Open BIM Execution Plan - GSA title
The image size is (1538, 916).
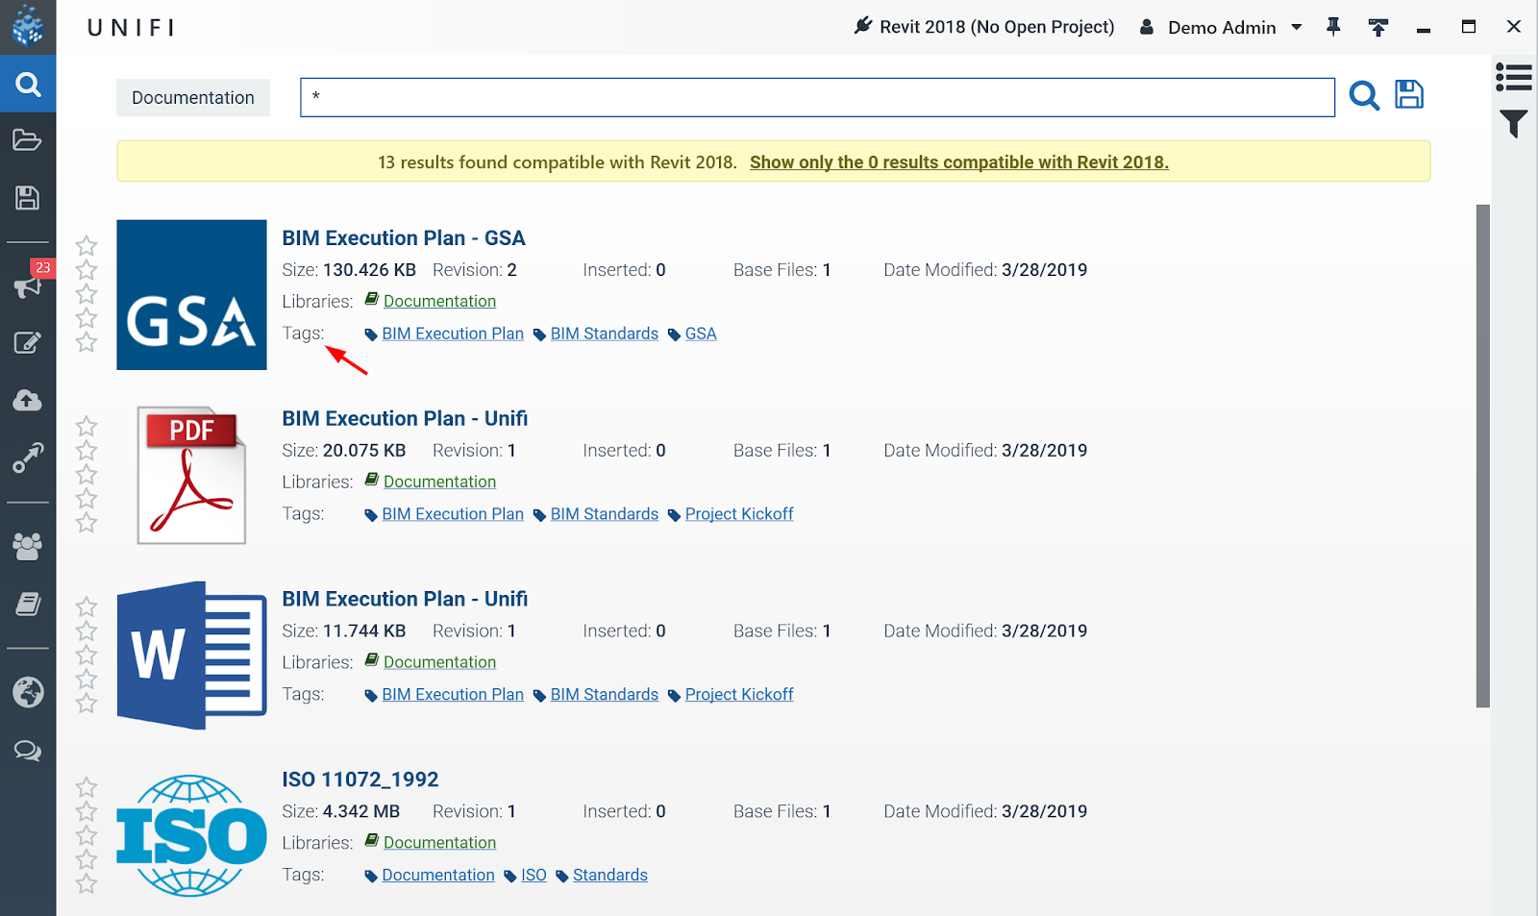coord(404,237)
